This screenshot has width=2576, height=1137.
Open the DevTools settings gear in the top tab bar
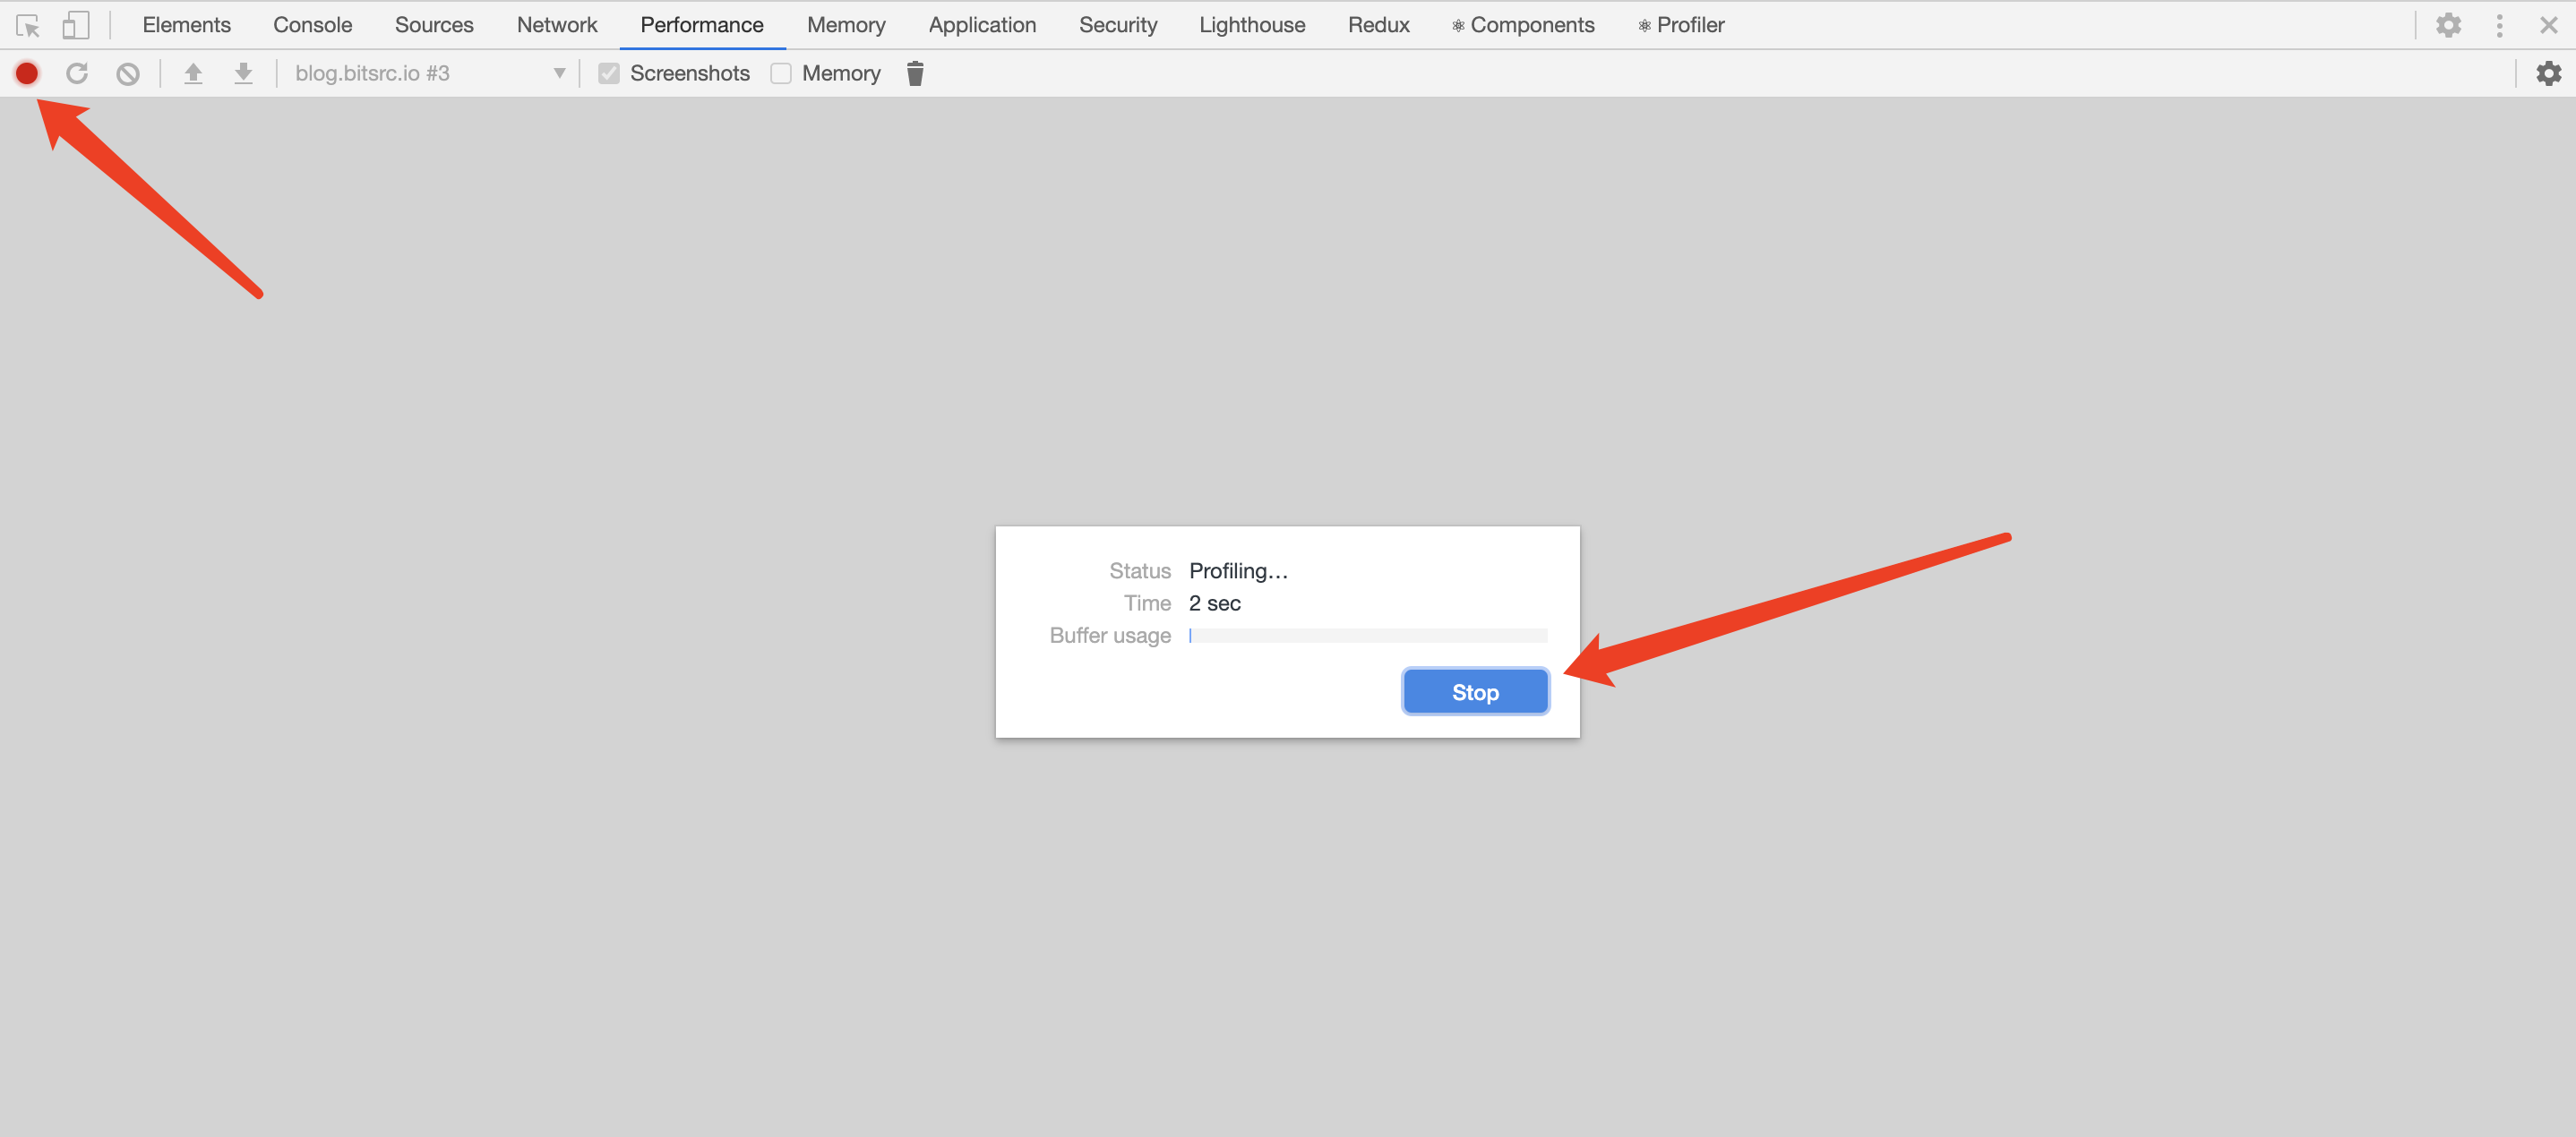coord(2447,25)
